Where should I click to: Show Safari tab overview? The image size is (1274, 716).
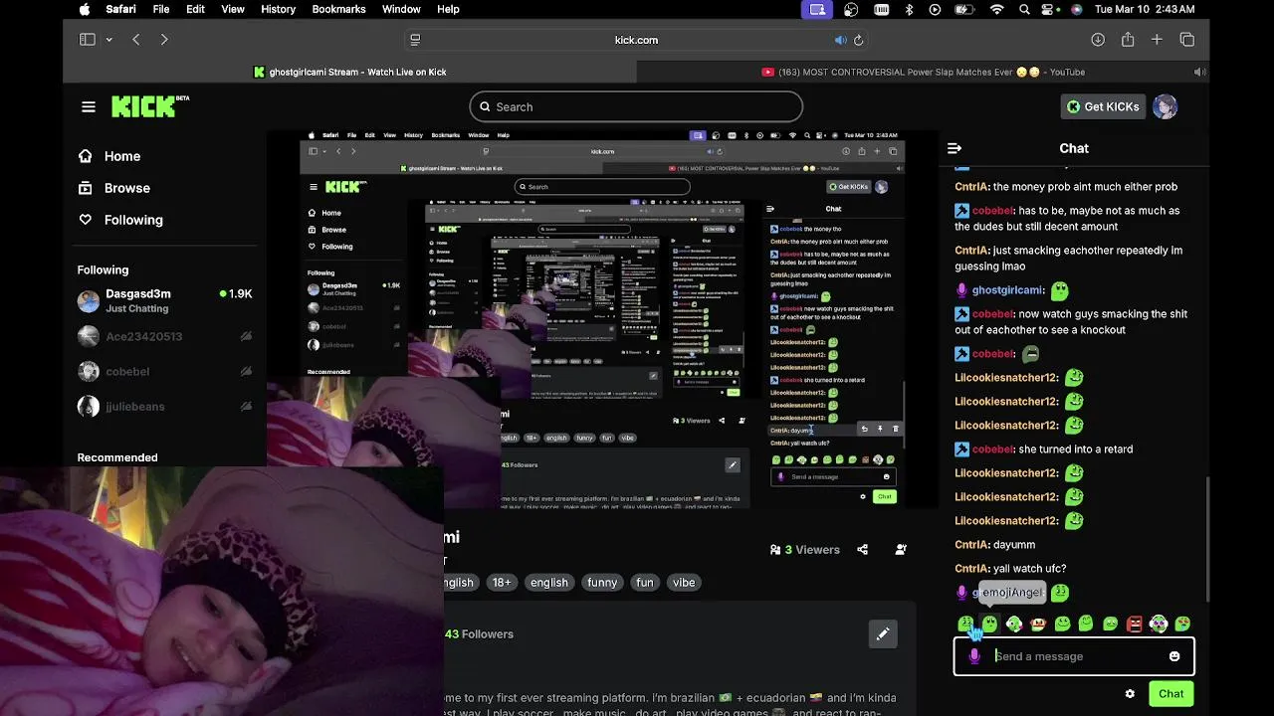coord(1187,40)
